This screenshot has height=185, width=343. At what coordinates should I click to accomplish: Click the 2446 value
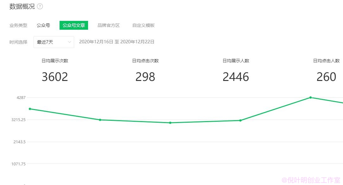[x=236, y=77]
